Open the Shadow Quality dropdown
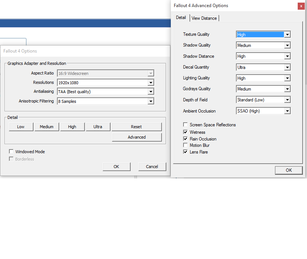 point(263,45)
